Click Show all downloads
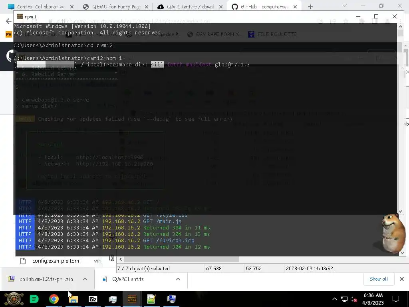 point(379,279)
